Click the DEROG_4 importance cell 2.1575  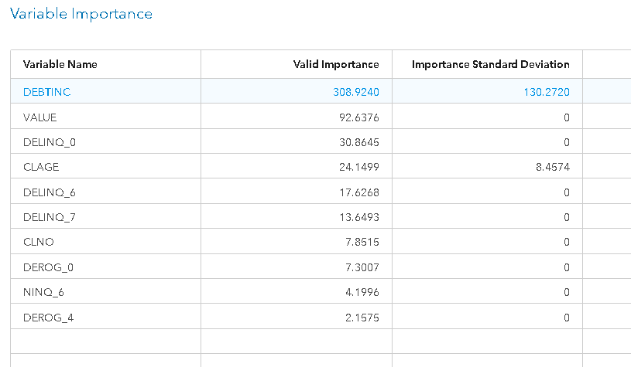pyautogui.click(x=361, y=317)
